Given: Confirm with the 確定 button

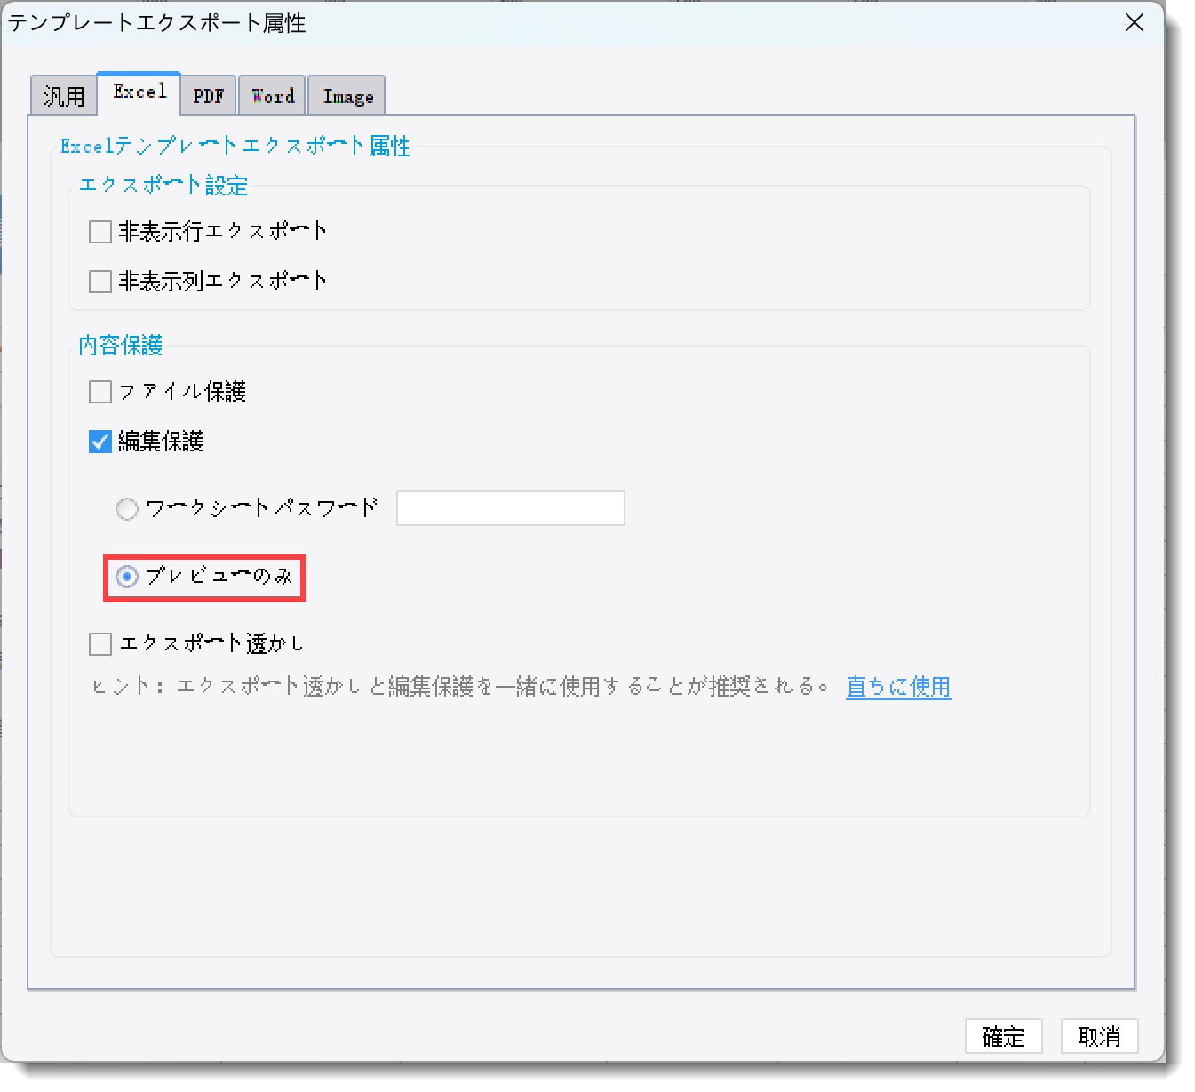Looking at the screenshot, I should (1003, 1036).
